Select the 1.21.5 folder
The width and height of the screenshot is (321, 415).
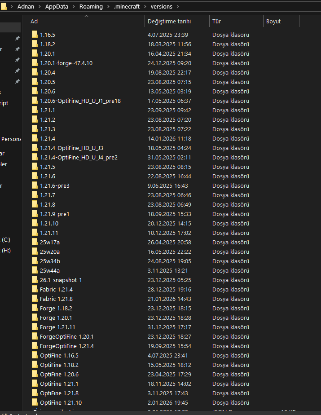pos(48,167)
